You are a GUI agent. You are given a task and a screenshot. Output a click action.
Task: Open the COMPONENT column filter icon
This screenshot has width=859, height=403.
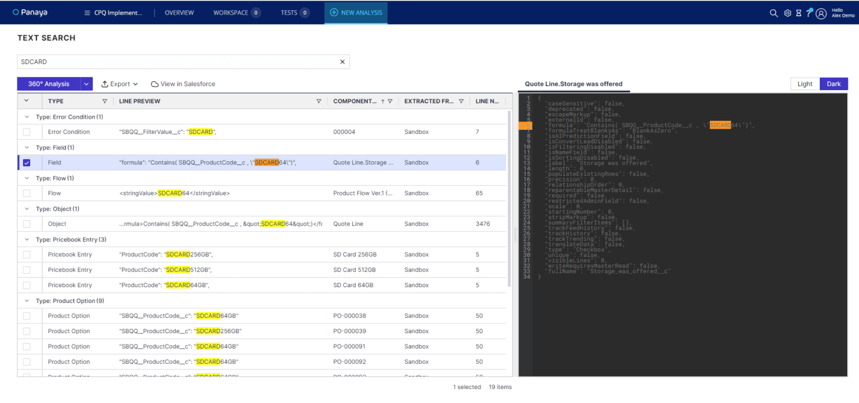tap(390, 101)
